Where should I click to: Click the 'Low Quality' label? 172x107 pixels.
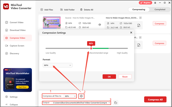51,53
